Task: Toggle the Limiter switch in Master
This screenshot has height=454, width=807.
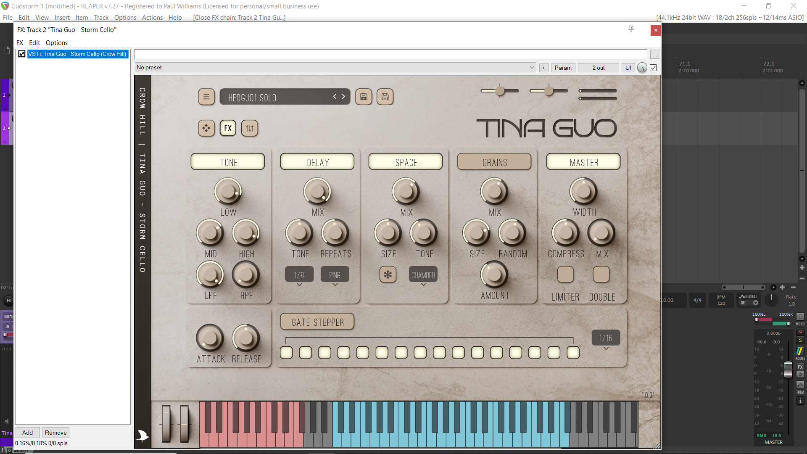Action: tap(565, 275)
